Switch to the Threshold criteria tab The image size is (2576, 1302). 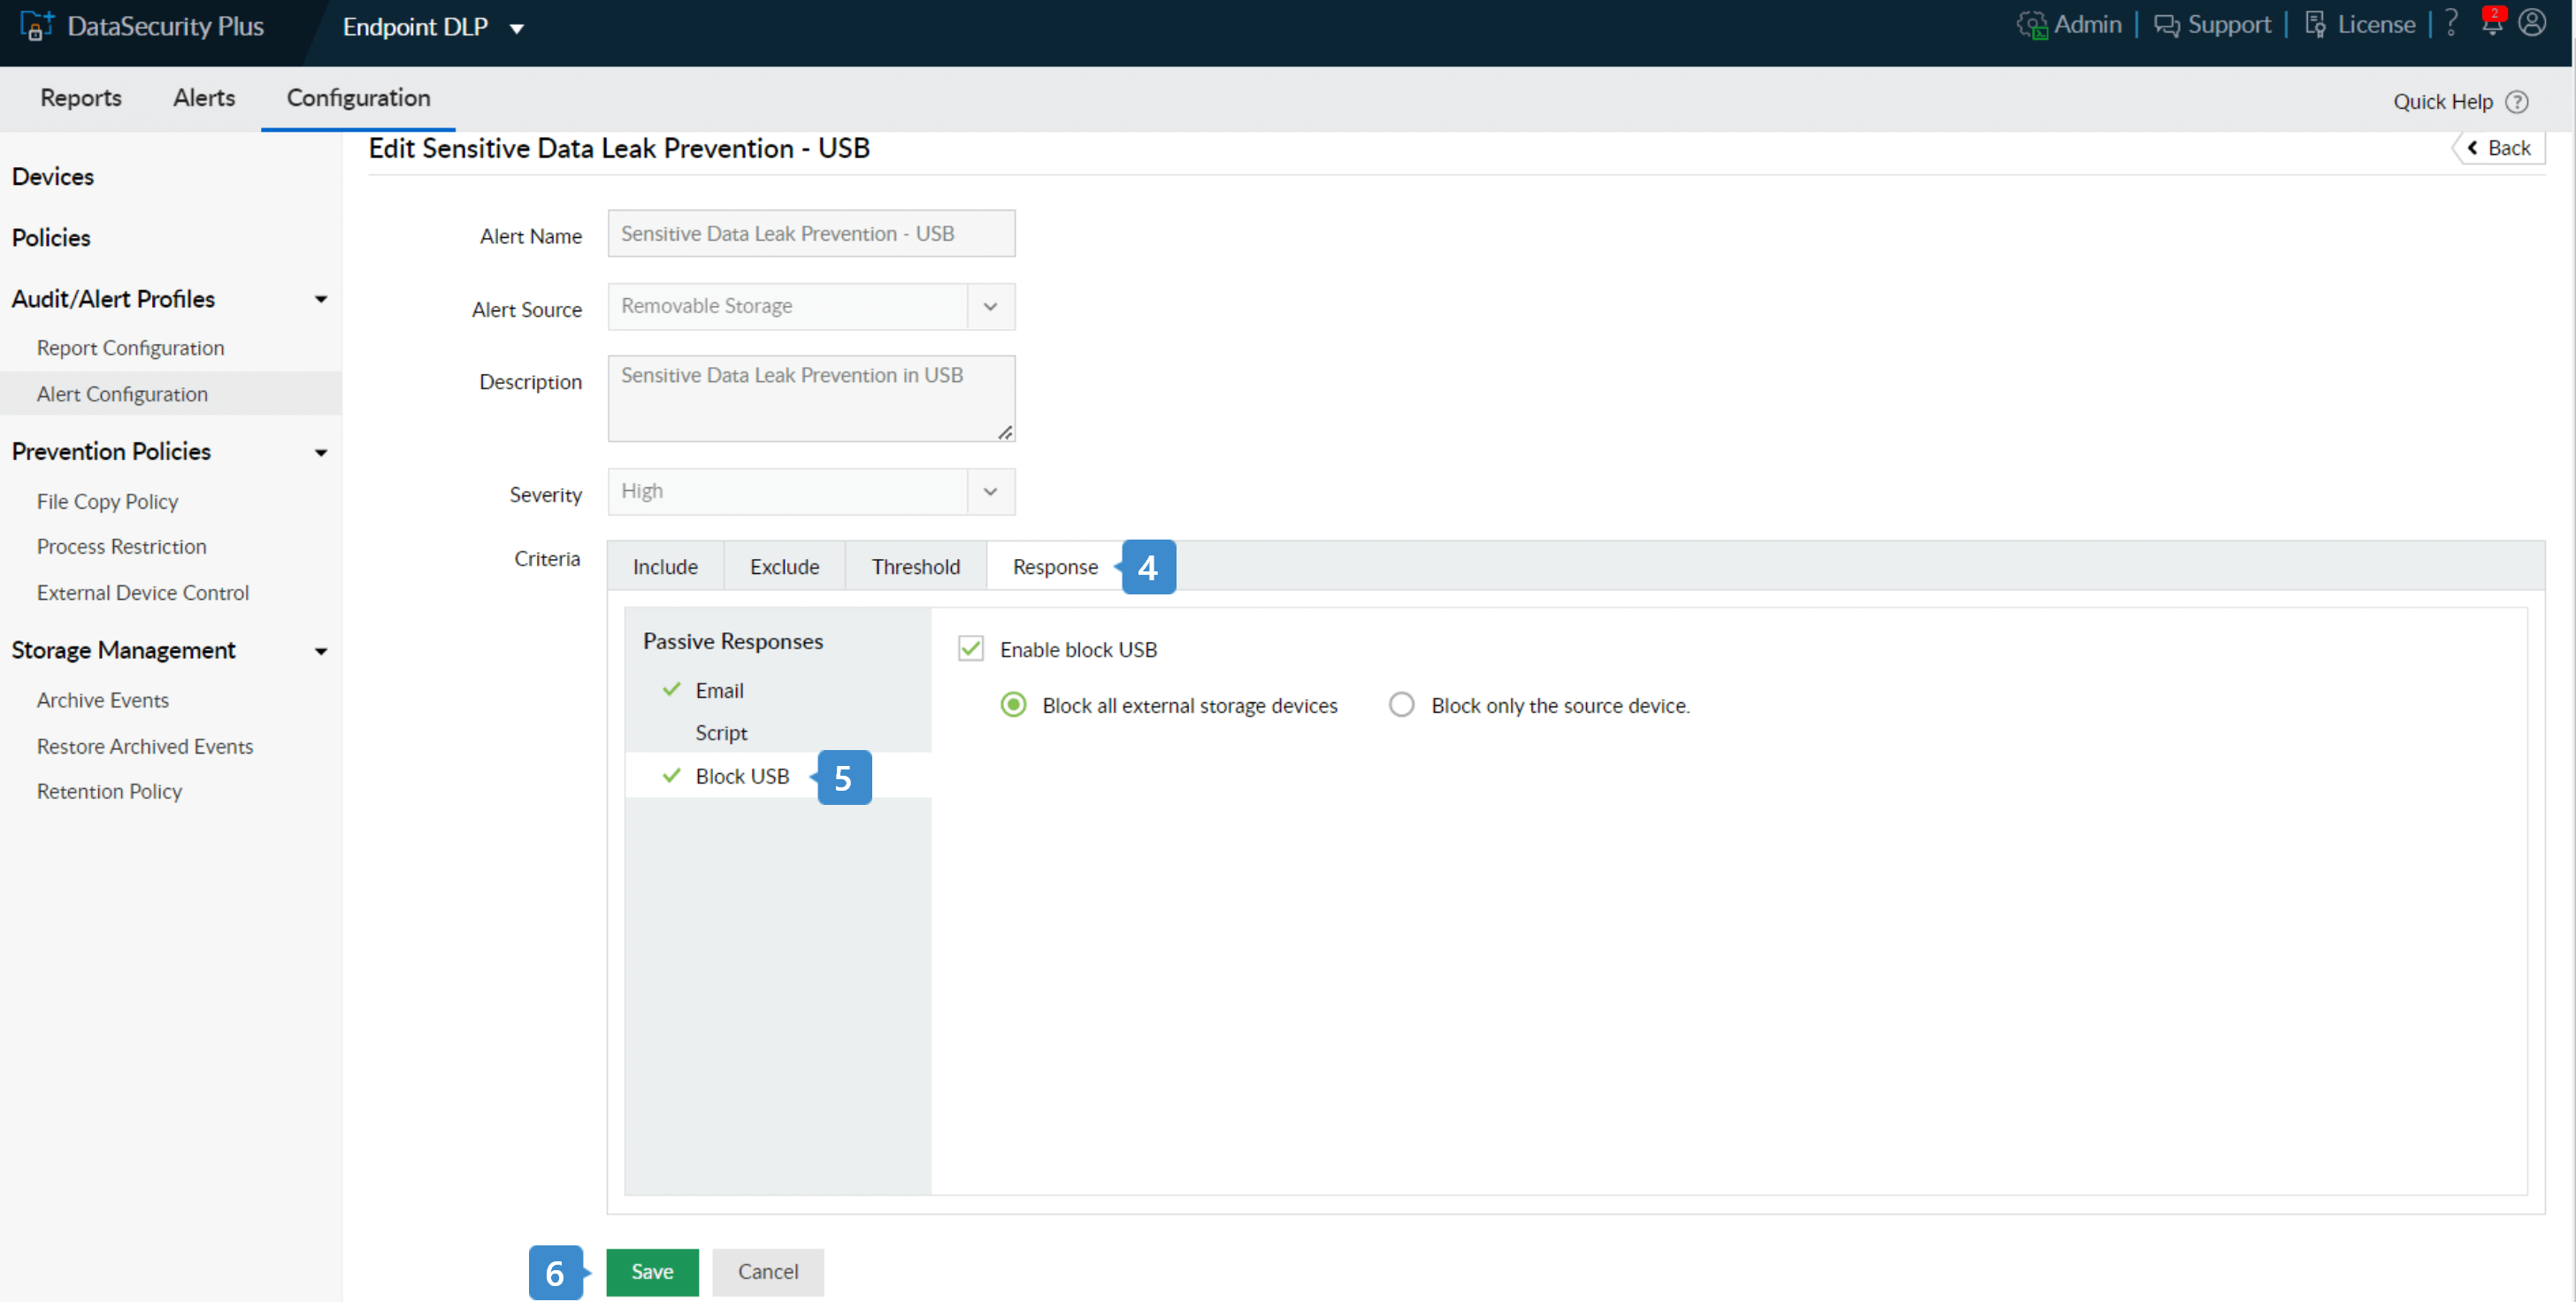915,567
